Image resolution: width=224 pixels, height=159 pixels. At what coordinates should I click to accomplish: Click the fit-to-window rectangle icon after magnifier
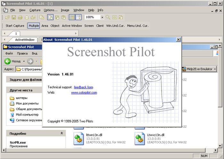coord(115,17)
